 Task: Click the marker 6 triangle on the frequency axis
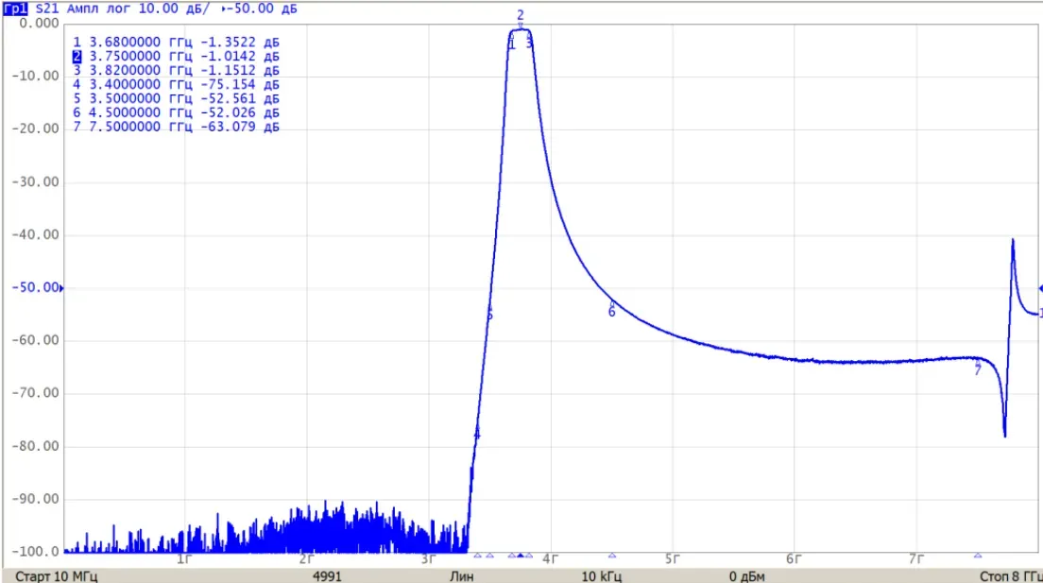tap(612, 555)
